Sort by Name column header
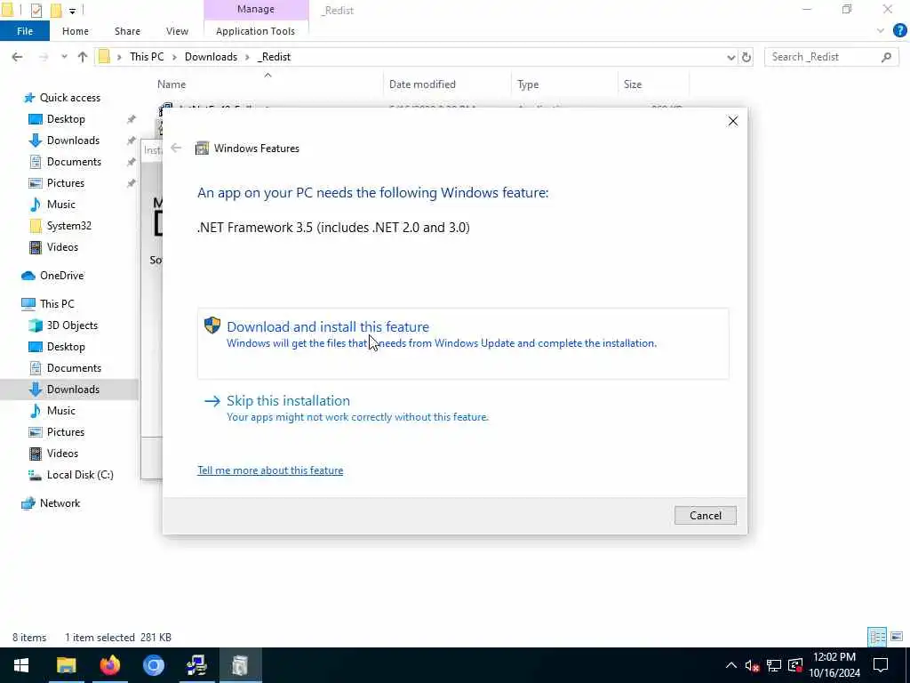The height and width of the screenshot is (683, 910). (172, 84)
